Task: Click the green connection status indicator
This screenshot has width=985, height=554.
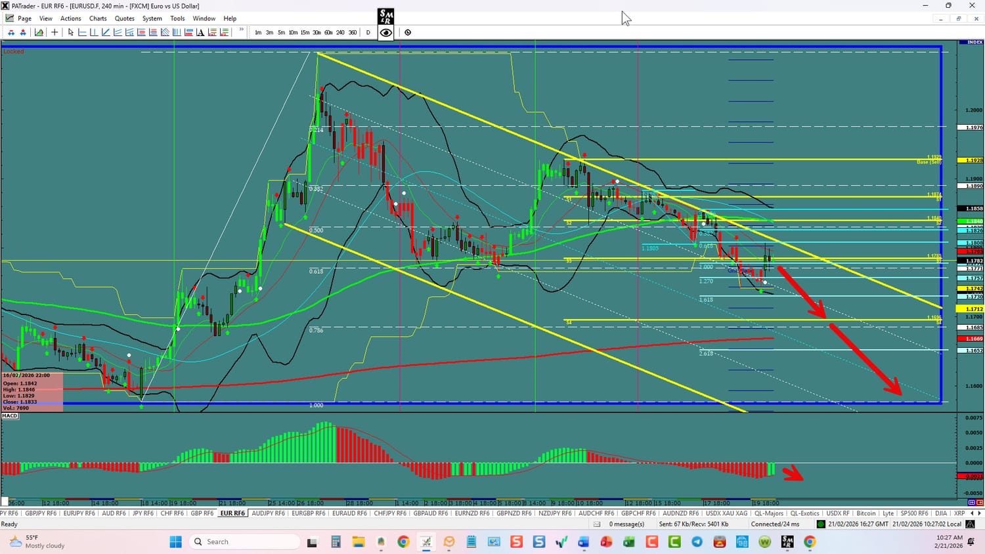Action: pos(821,524)
